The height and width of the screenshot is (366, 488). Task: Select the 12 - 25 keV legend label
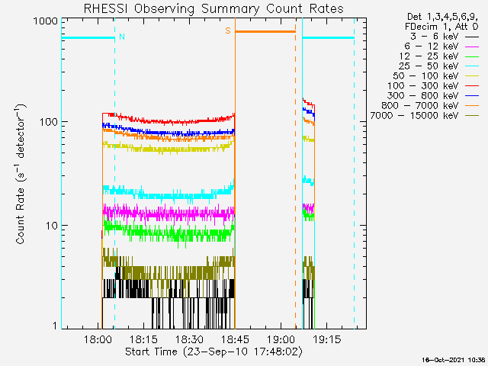pyautogui.click(x=429, y=56)
